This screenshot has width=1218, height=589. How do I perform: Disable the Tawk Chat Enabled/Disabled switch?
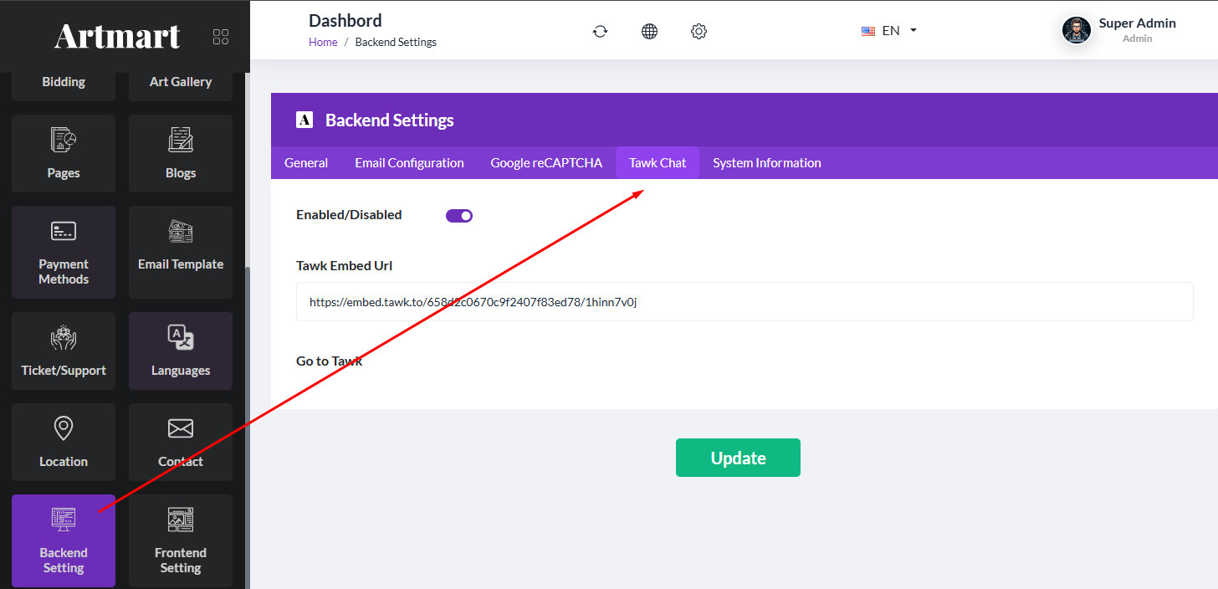coord(459,216)
